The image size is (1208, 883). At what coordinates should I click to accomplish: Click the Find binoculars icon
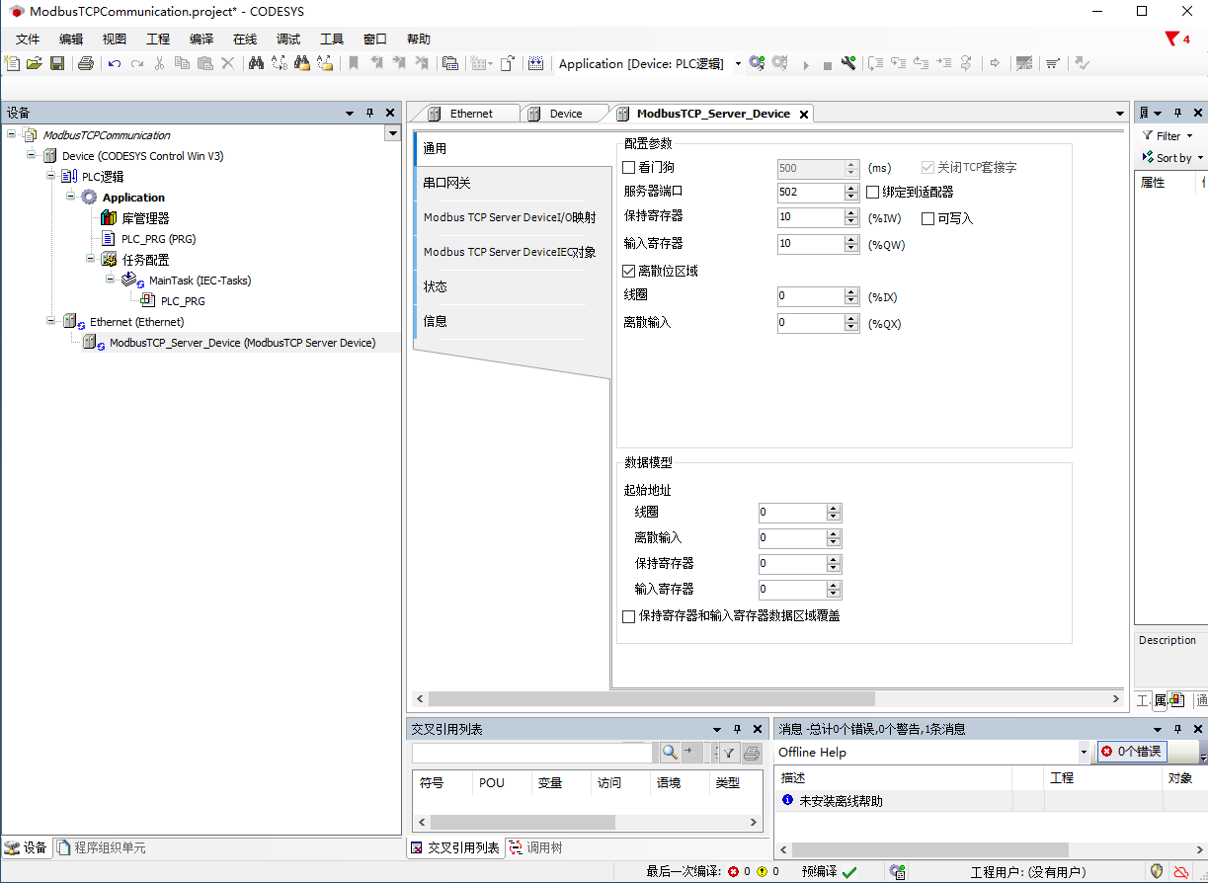(256, 63)
